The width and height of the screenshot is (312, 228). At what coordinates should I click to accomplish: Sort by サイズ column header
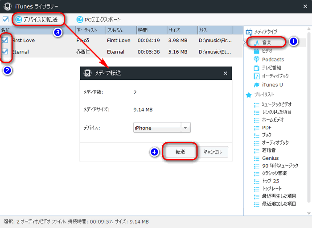pyautogui.click(x=182, y=30)
